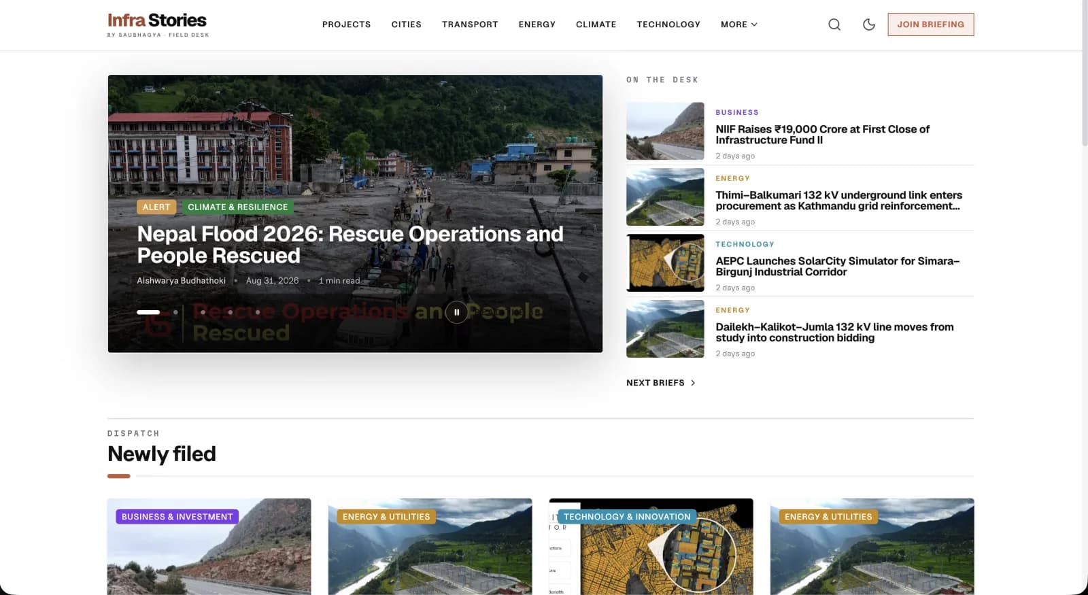
Task: Open the PROJECTS nav item
Action: click(x=347, y=24)
